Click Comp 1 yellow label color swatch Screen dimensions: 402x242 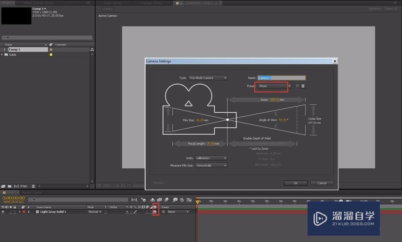(51, 50)
